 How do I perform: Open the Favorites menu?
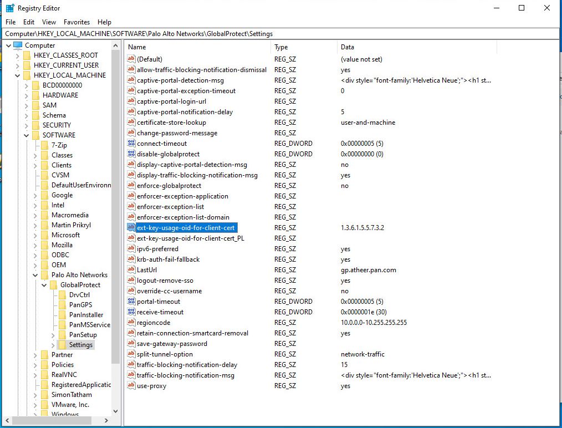pyautogui.click(x=76, y=22)
